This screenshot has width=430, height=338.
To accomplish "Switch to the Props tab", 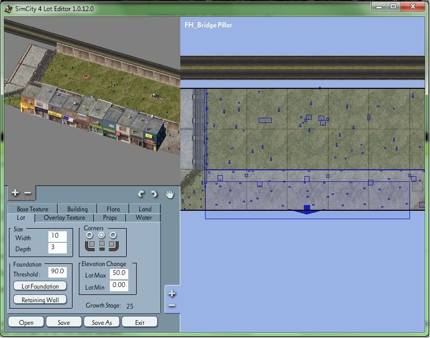I will 110,218.
